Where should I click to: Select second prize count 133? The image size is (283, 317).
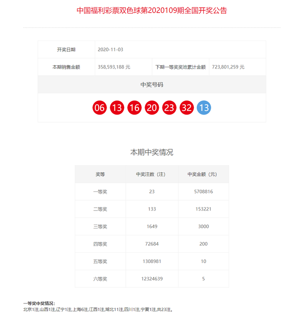coord(152,209)
